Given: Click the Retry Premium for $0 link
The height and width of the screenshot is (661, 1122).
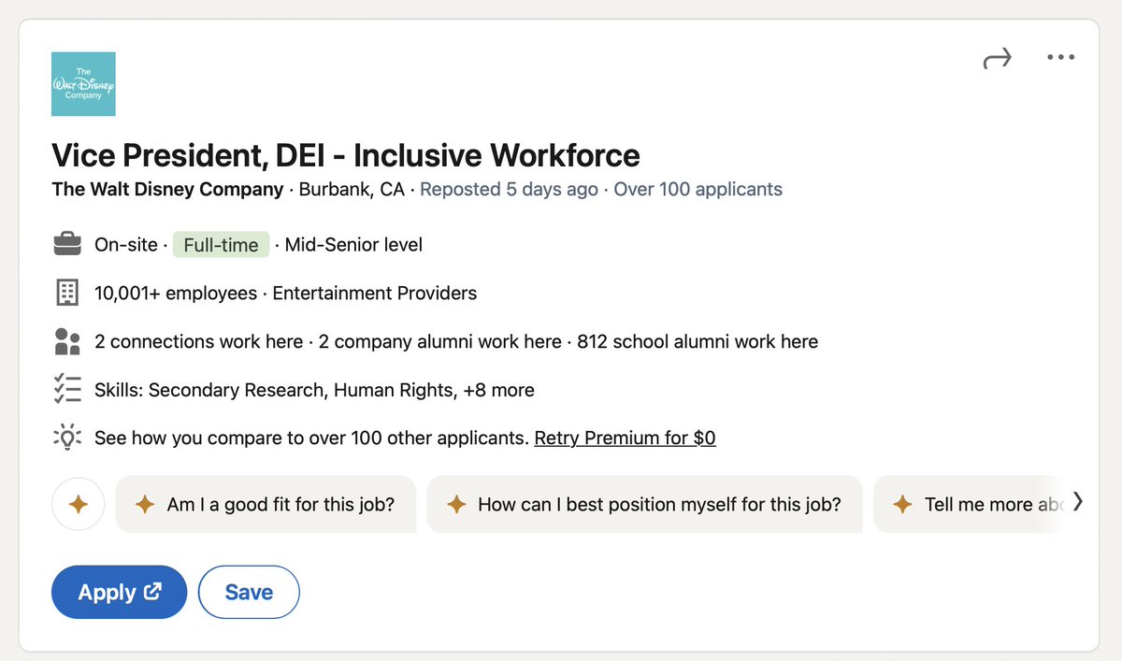Looking at the screenshot, I should click(625, 438).
